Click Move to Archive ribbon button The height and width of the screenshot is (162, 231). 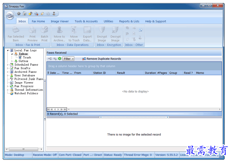tap(59, 34)
